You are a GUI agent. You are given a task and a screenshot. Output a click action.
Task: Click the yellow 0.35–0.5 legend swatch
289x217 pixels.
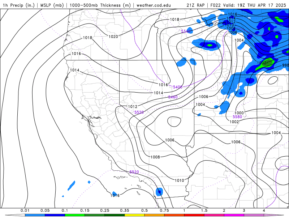pos(134,215)
